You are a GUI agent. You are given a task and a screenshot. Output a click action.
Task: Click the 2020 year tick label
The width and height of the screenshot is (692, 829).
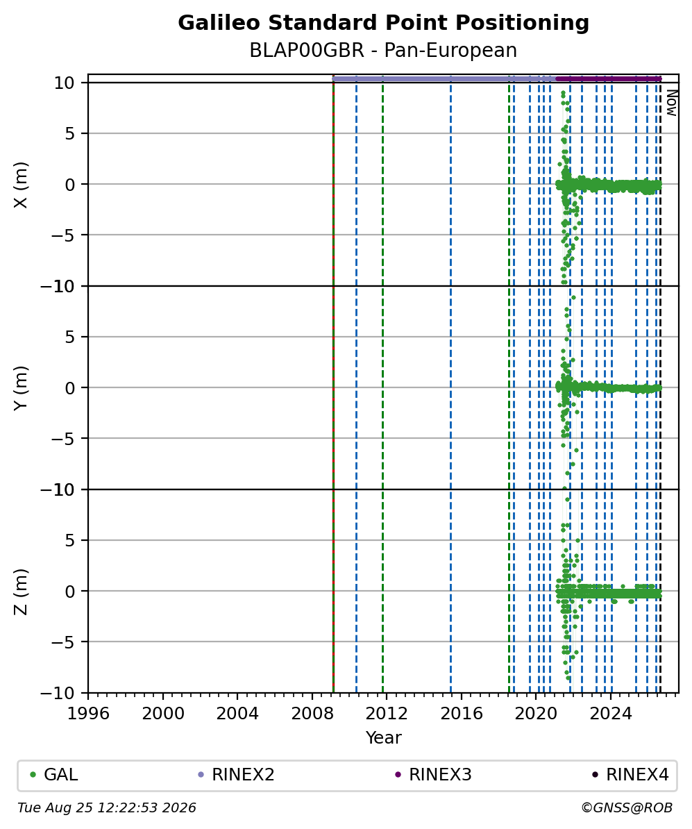tap(536, 714)
